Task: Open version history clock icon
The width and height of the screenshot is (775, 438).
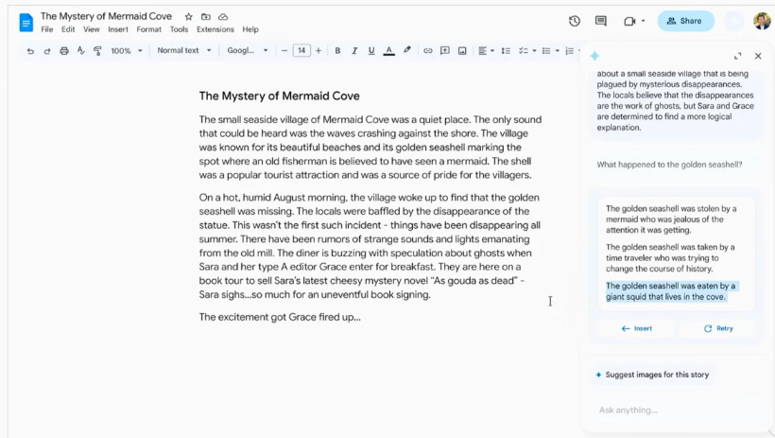Action: [x=575, y=21]
